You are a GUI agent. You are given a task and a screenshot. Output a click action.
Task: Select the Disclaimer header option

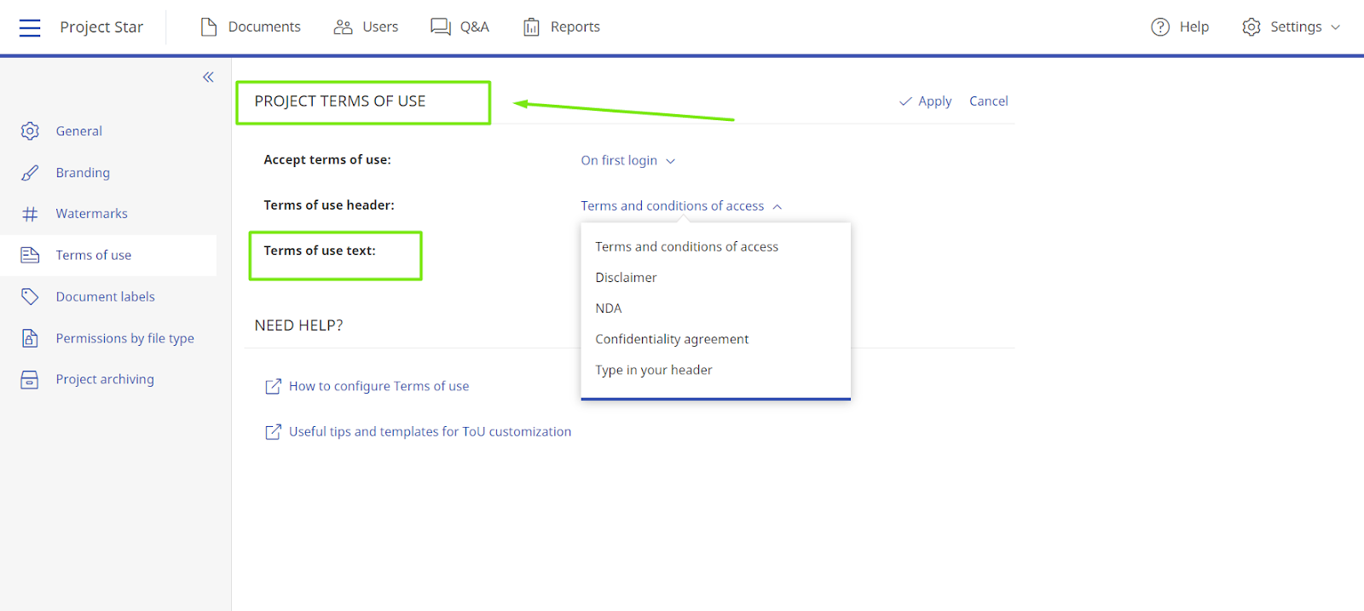click(626, 278)
